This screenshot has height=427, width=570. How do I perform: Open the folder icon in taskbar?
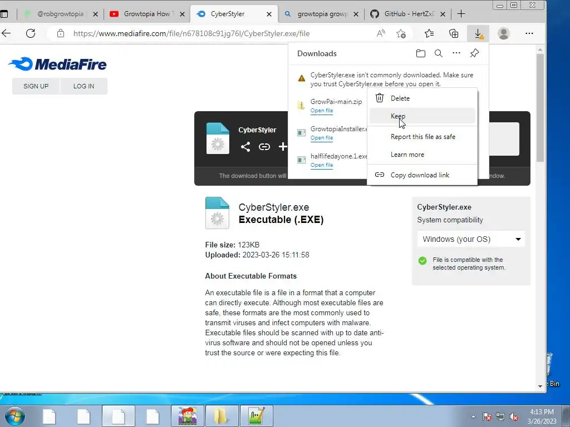click(x=222, y=416)
